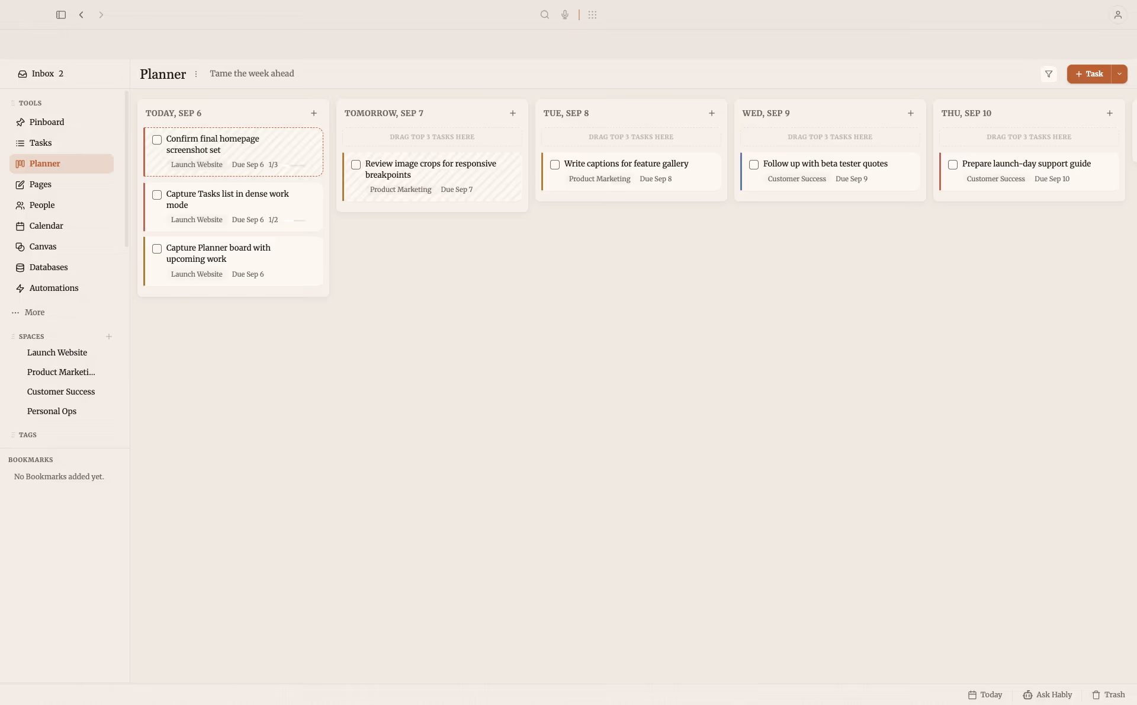Open search with the magnifier icon

click(x=545, y=15)
